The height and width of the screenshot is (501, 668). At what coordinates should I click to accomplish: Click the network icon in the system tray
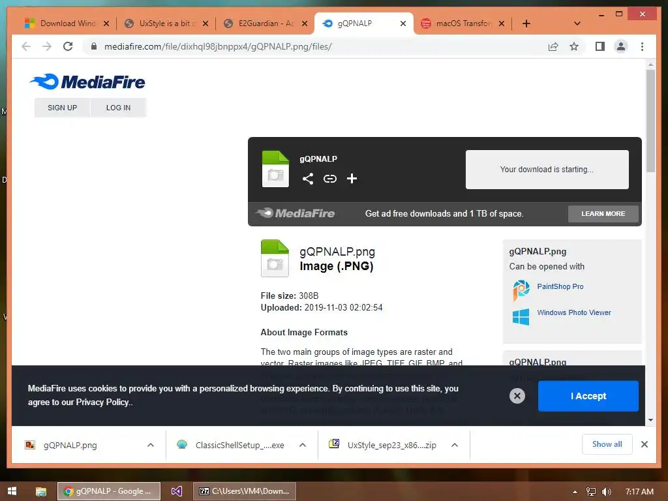pos(591,492)
